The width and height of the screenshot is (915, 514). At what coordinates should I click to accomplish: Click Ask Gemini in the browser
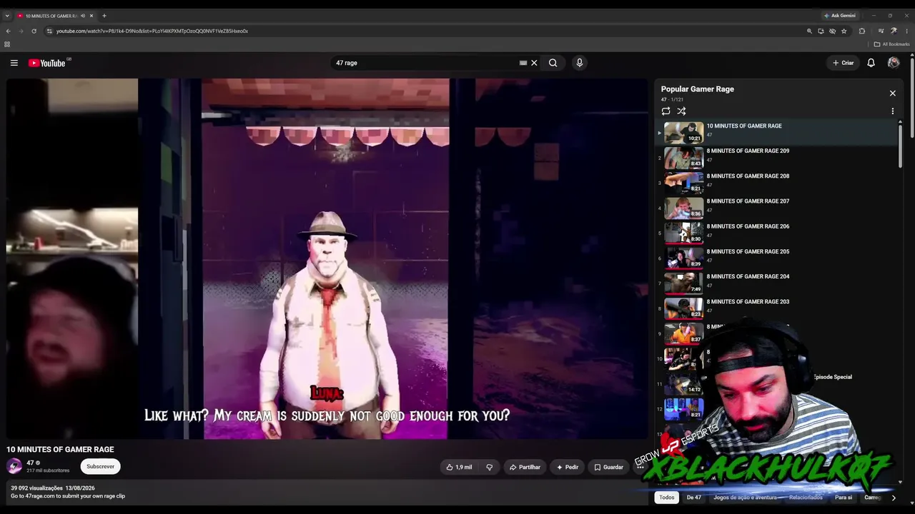(x=840, y=16)
